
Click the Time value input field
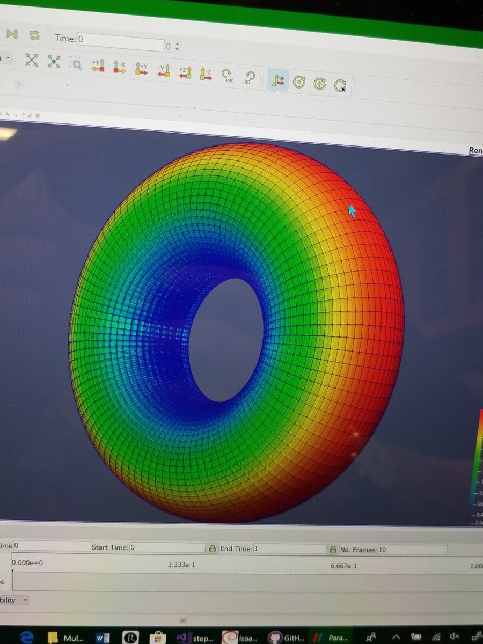click(121, 42)
